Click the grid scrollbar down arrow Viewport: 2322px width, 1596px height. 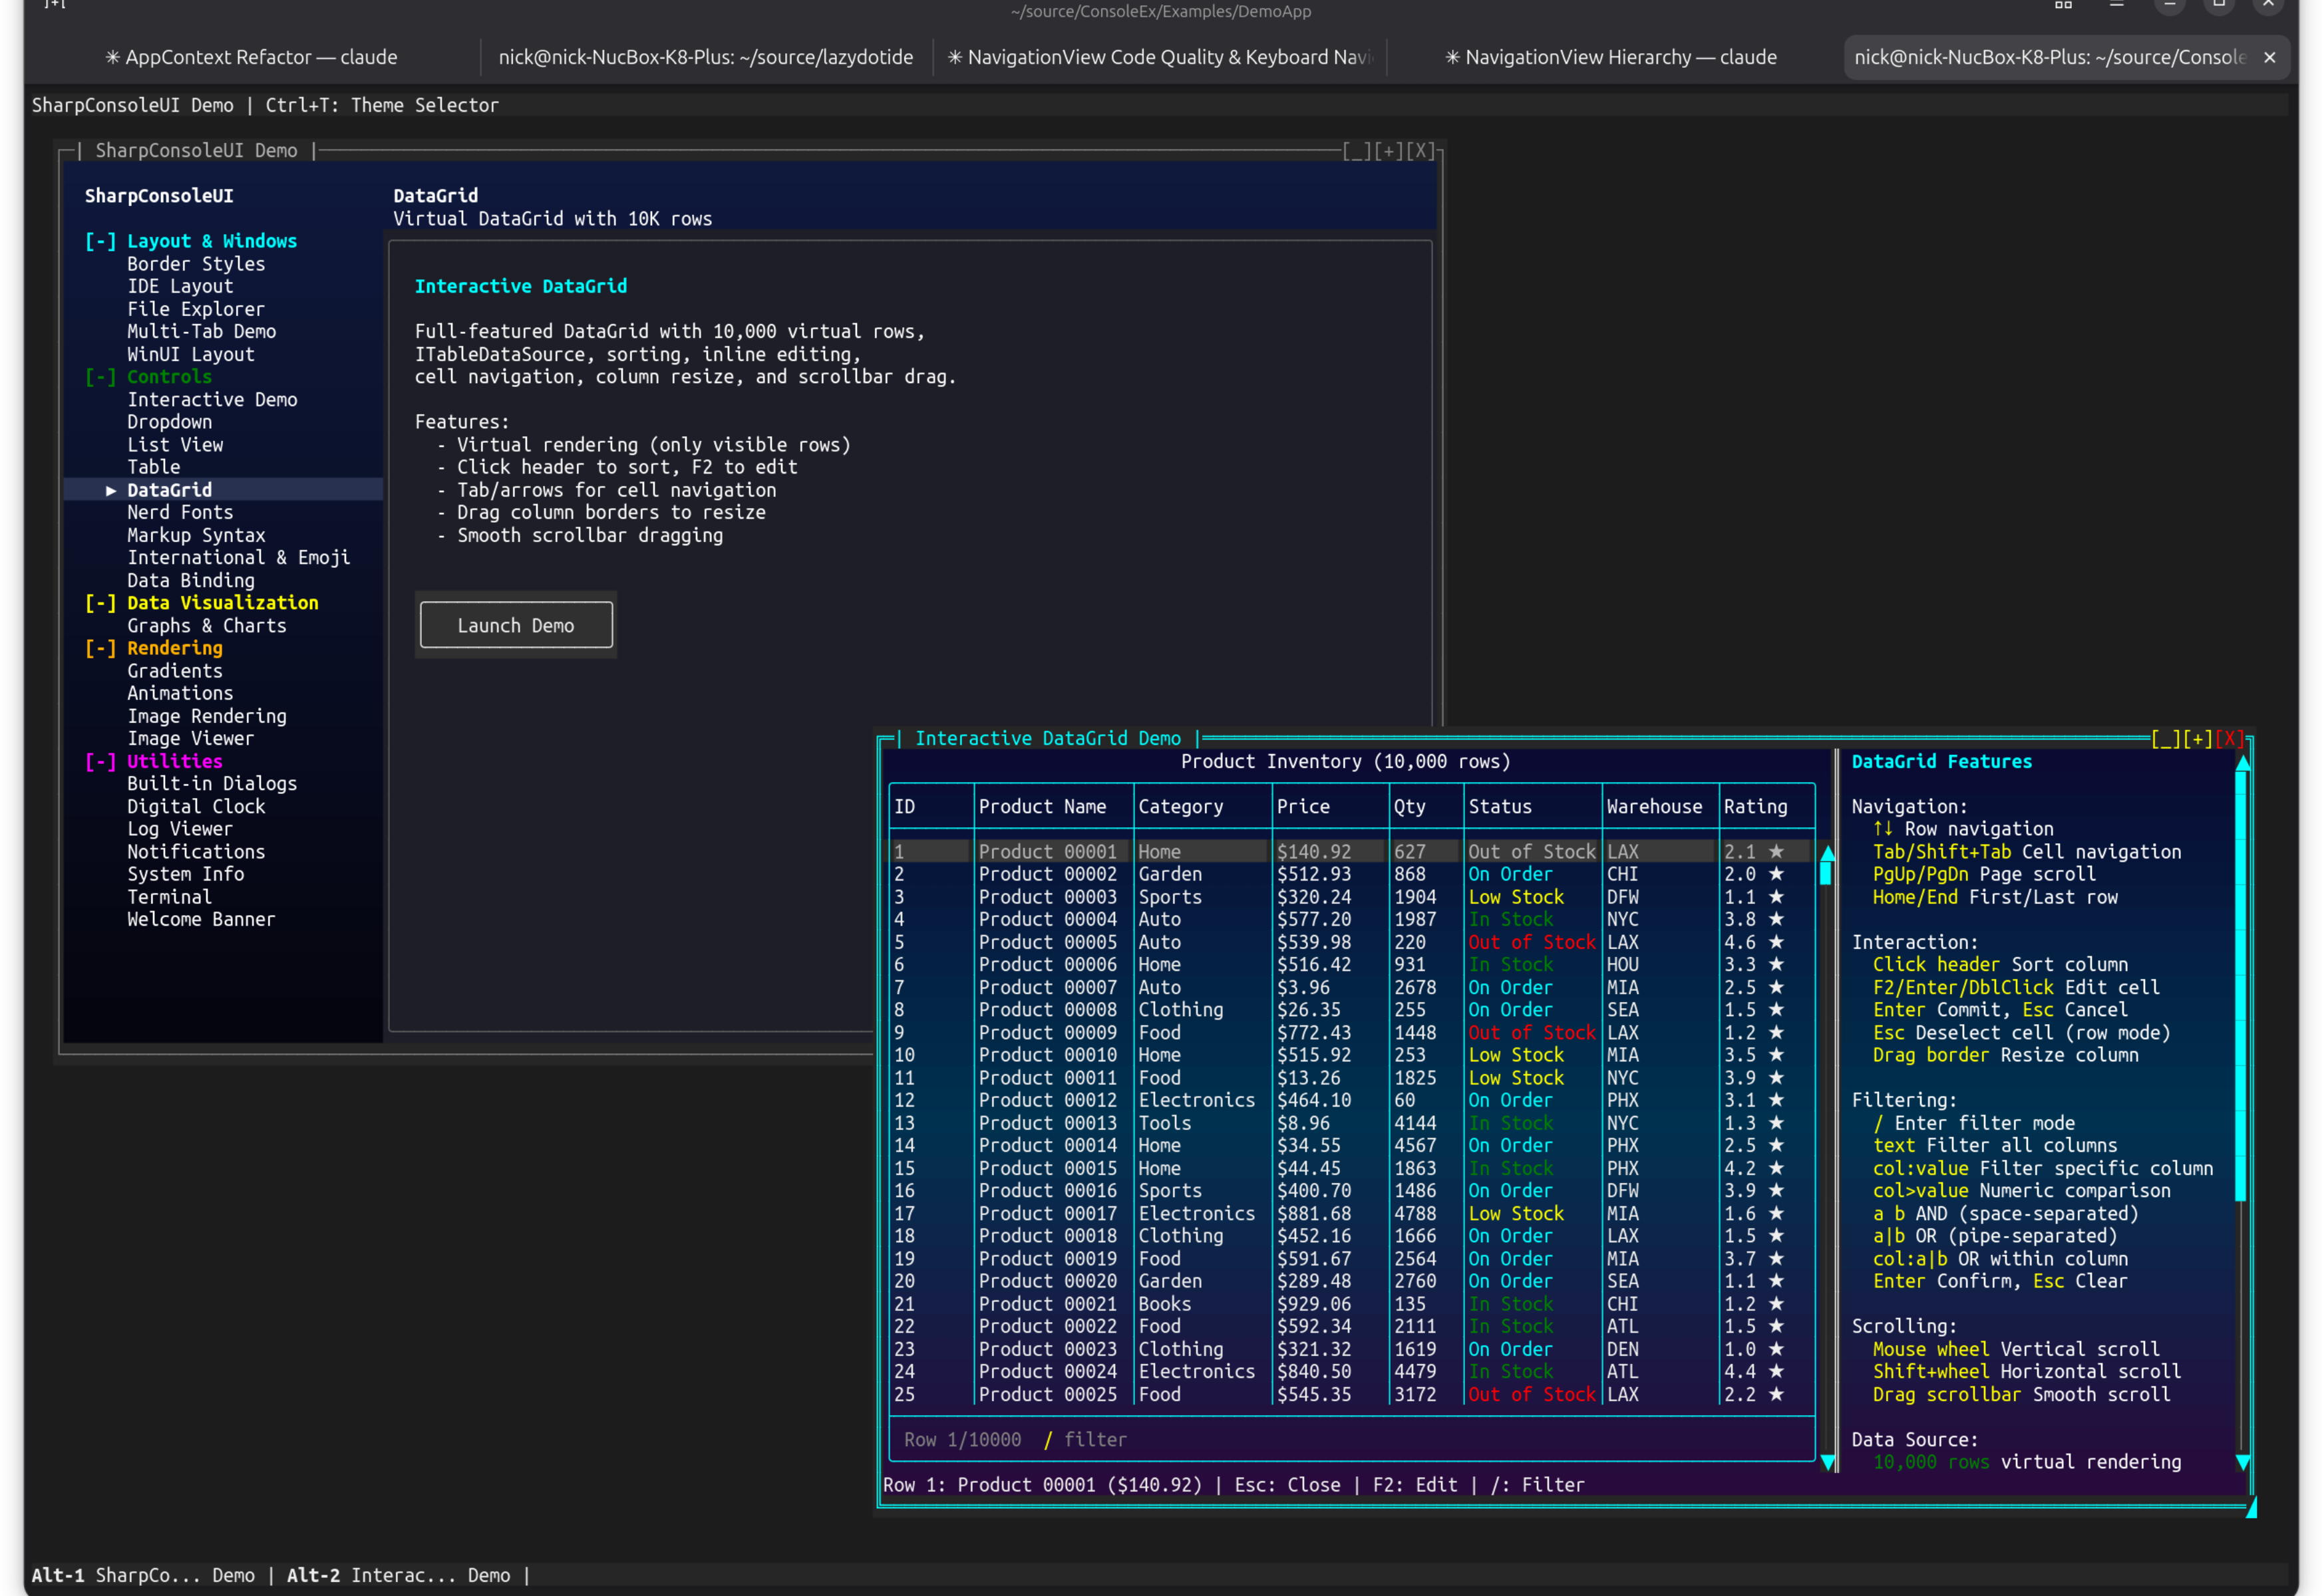1827,1462
